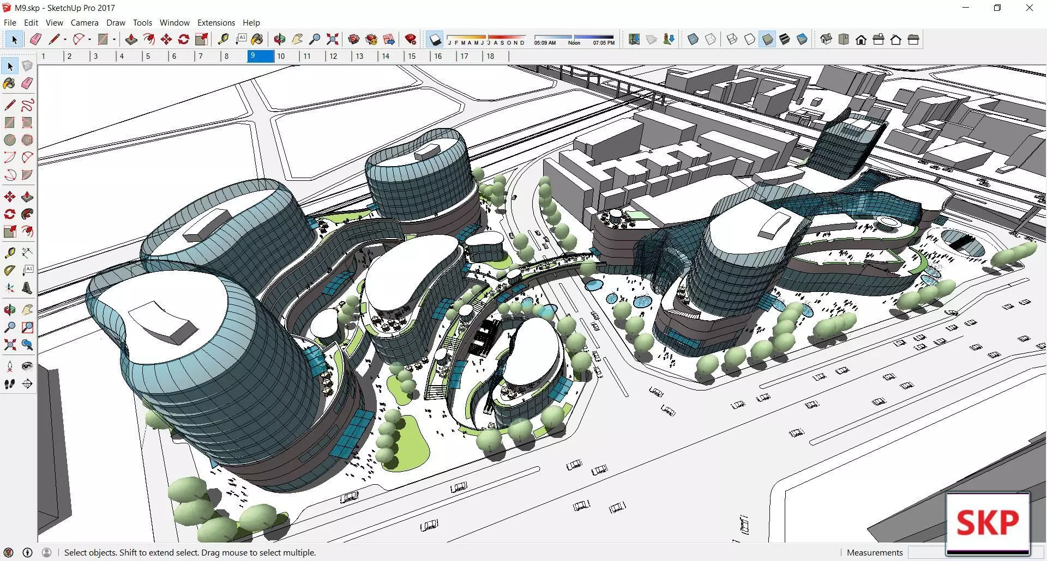1047x561 pixels.
Task: Click Show Terrain toggle icon
Action: pyautogui.click(x=652, y=39)
